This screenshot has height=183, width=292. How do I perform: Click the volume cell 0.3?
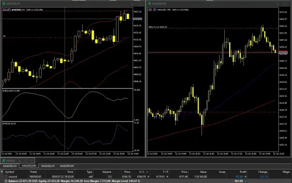point(110,176)
